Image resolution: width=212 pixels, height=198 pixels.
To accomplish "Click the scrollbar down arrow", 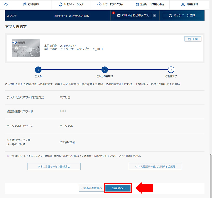I will click(x=210, y=155).
